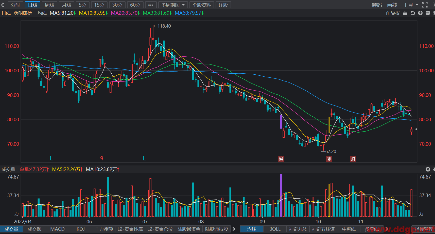Collapse the left panel with the double-chevron icon
Screen dimensions: 435x234
tap(3, 5)
